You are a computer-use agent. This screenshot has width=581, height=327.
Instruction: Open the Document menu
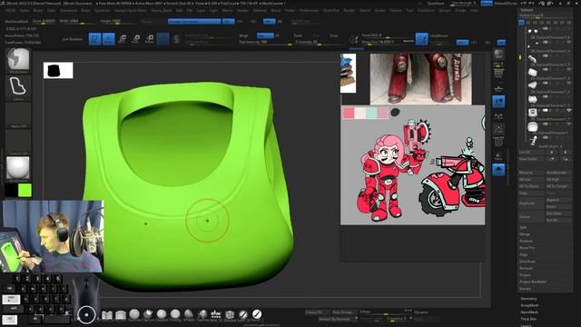point(69,10)
